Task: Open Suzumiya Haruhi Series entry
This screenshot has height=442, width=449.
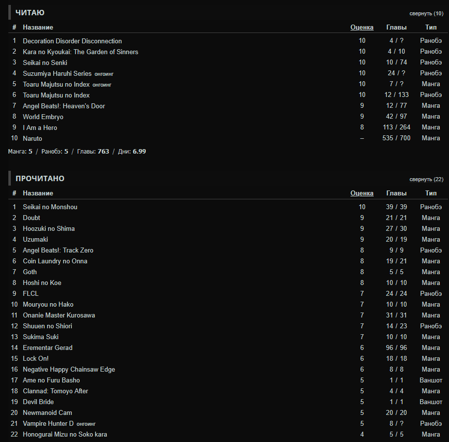Action: pos(57,74)
